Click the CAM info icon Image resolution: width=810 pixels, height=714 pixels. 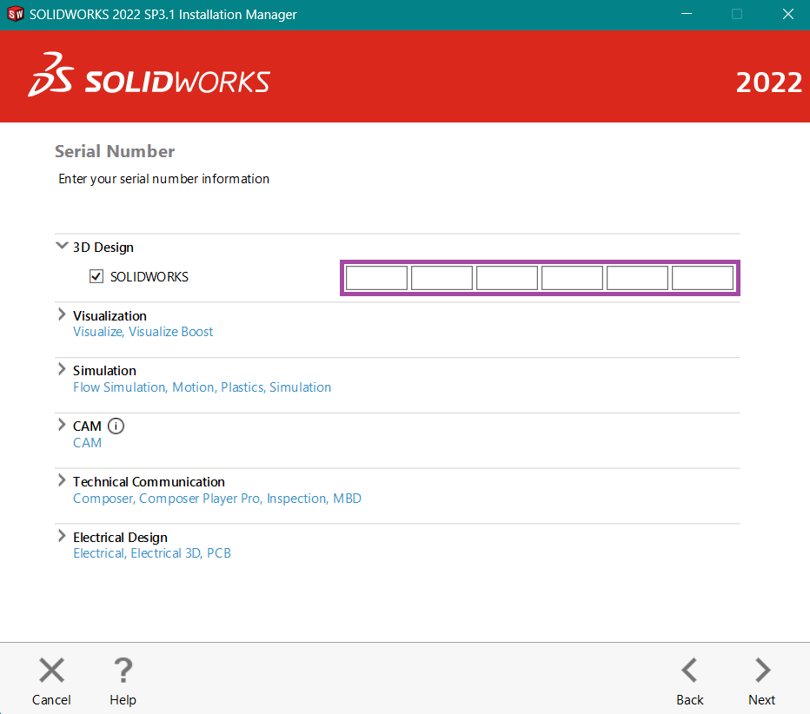116,426
